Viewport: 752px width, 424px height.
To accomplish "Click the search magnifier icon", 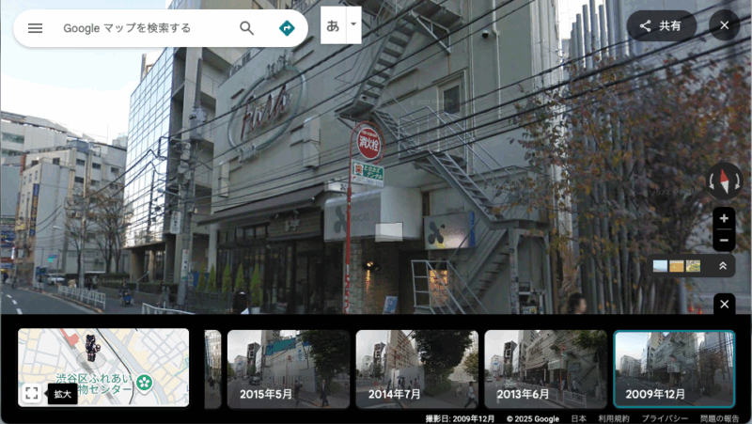I will pyautogui.click(x=246, y=28).
